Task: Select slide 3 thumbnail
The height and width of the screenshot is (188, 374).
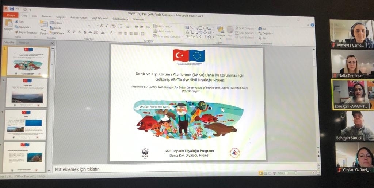Action: point(25,125)
